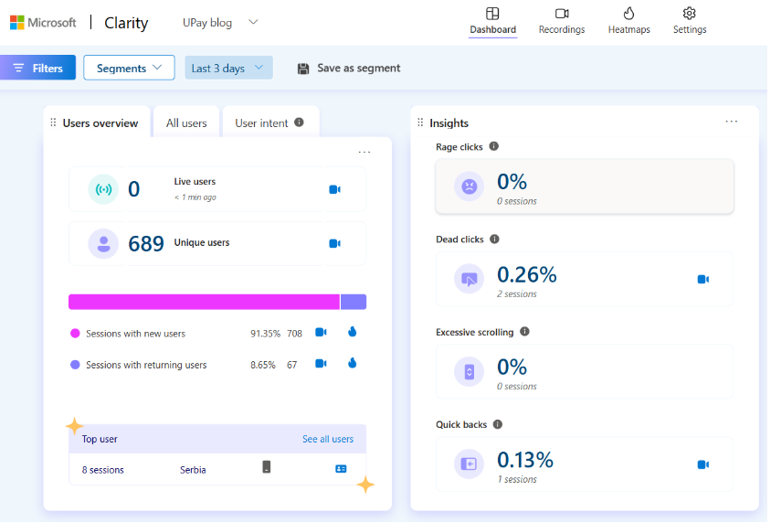Click the Quick backs arrow icon
Viewport: 771px width, 522px height.
point(470,463)
